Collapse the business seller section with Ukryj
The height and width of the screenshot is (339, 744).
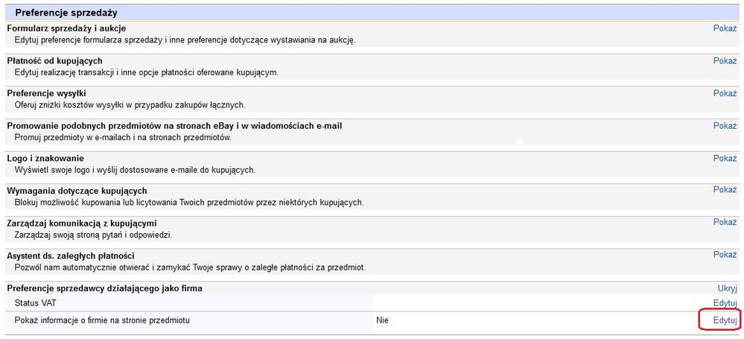pyautogui.click(x=726, y=288)
